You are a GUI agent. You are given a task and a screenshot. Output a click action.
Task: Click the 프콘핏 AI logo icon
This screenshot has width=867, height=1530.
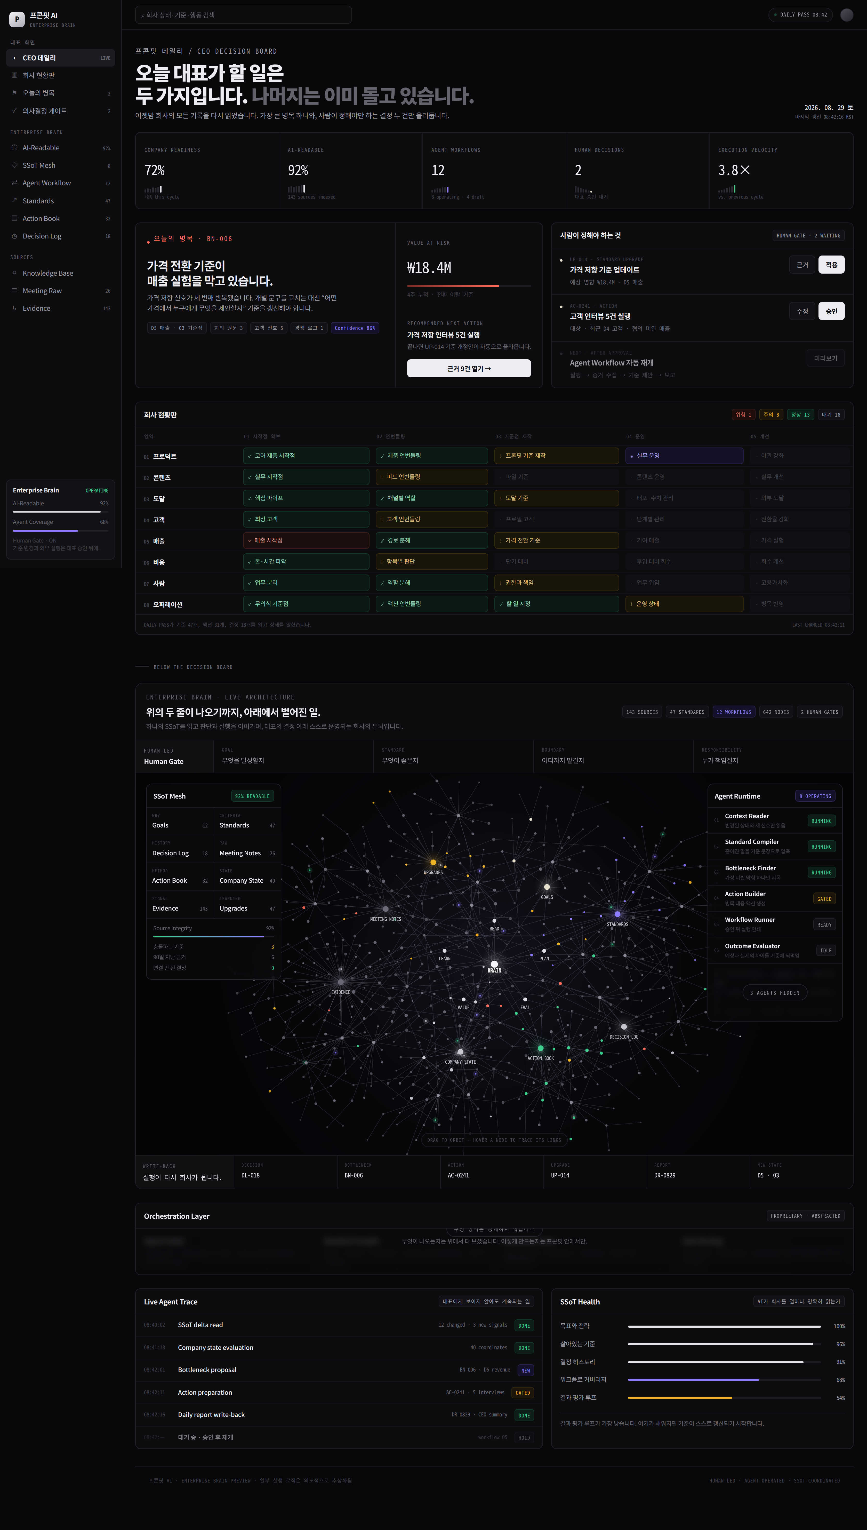(x=17, y=20)
